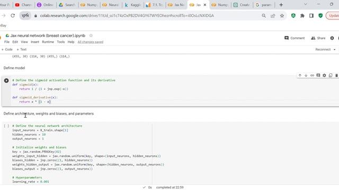Move the cell down with the arrow icon

(x=306, y=75)
